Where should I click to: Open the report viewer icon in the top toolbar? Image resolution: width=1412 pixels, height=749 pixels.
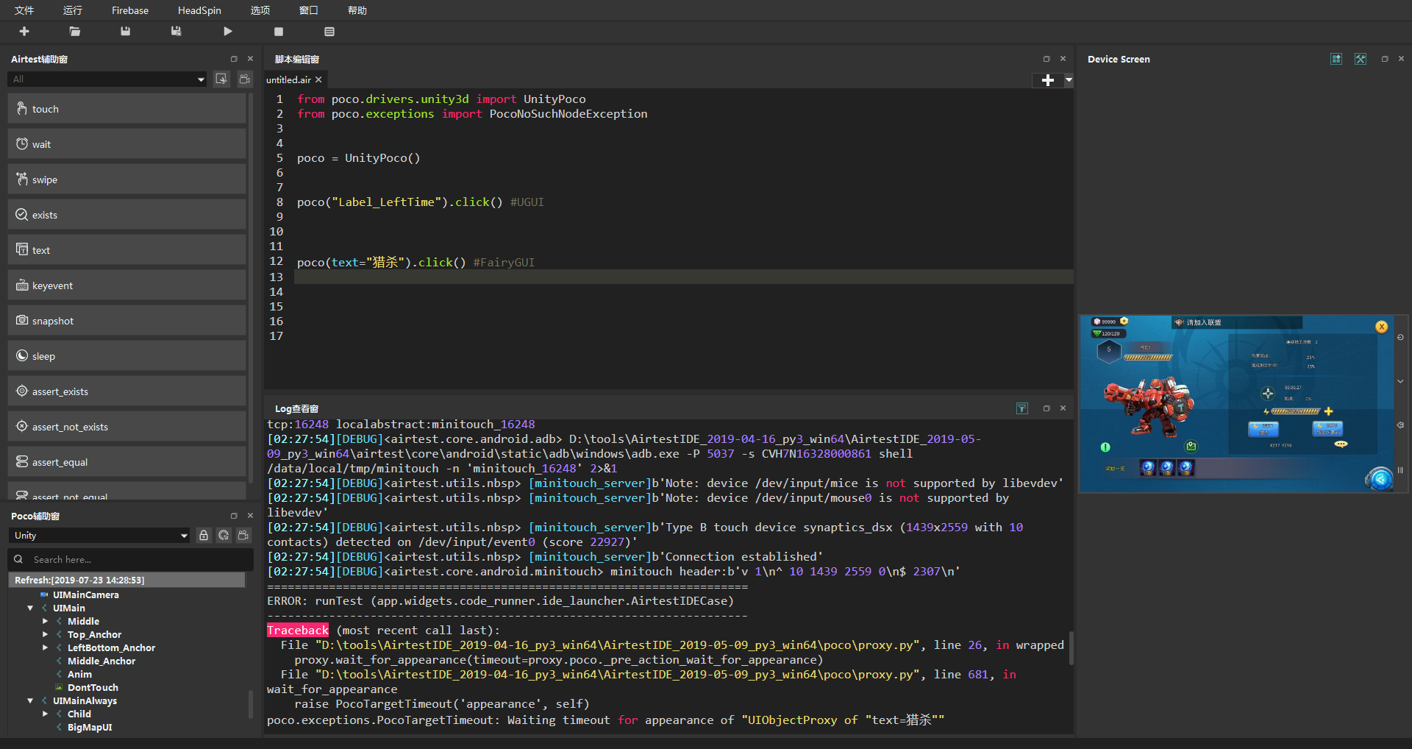point(329,32)
